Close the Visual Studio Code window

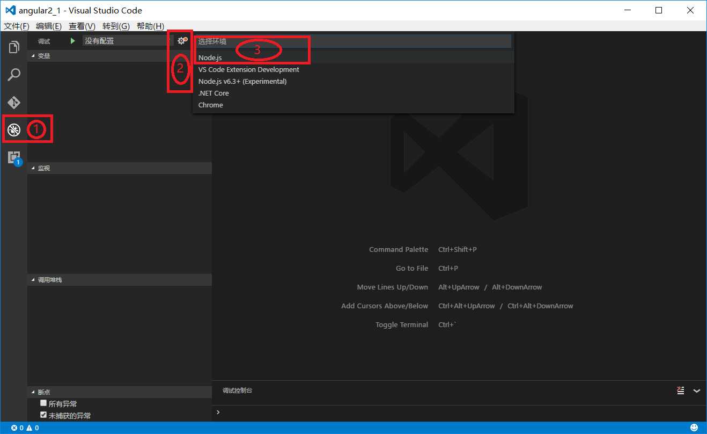tap(689, 10)
